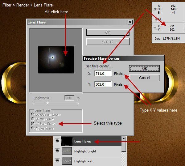185x166 pixels.
Task: Click the Brightness slider handle
Action: pos(47,103)
